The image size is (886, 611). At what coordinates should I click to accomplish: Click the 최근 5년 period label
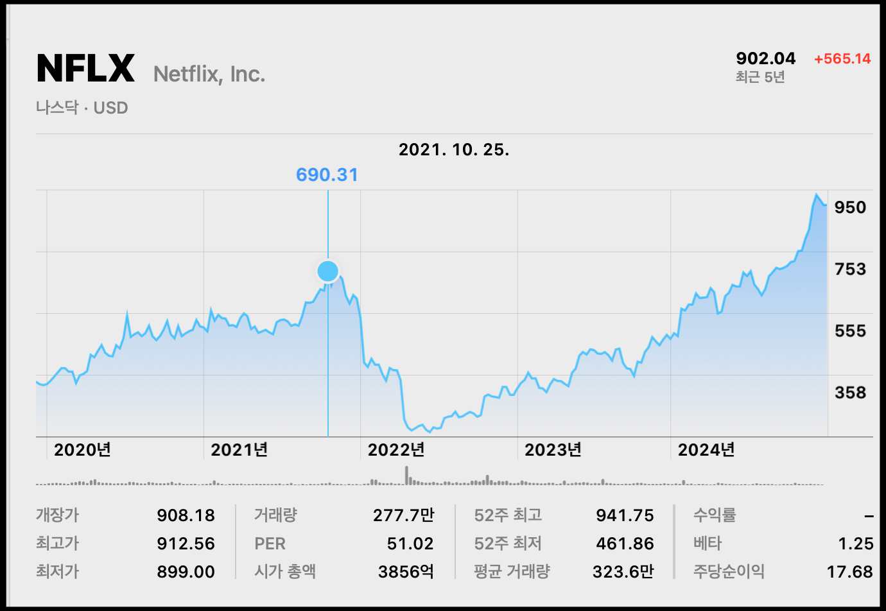coord(760,77)
